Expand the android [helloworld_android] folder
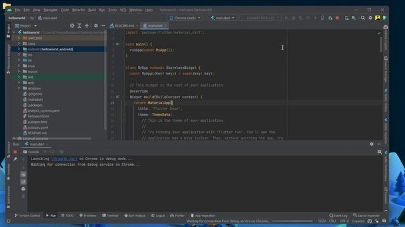Image resolution: width=405 pixels, height=227 pixels. pos(19,49)
